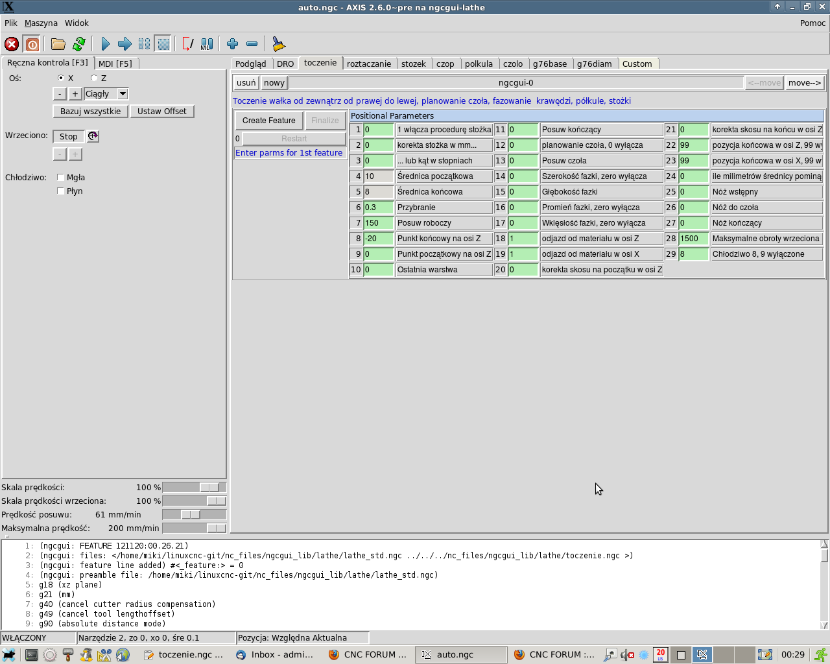Switch to toczenie.ngc taskbar window
The image size is (830, 664).
click(184, 655)
